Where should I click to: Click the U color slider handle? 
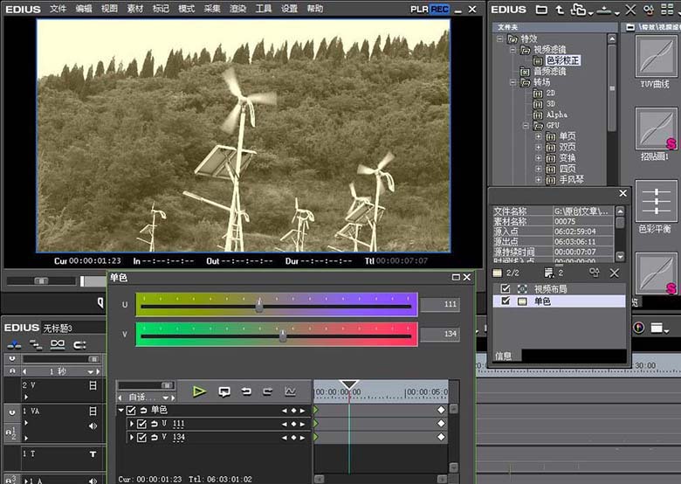(259, 305)
